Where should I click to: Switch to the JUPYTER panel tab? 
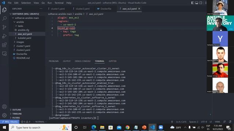click(x=113, y=61)
